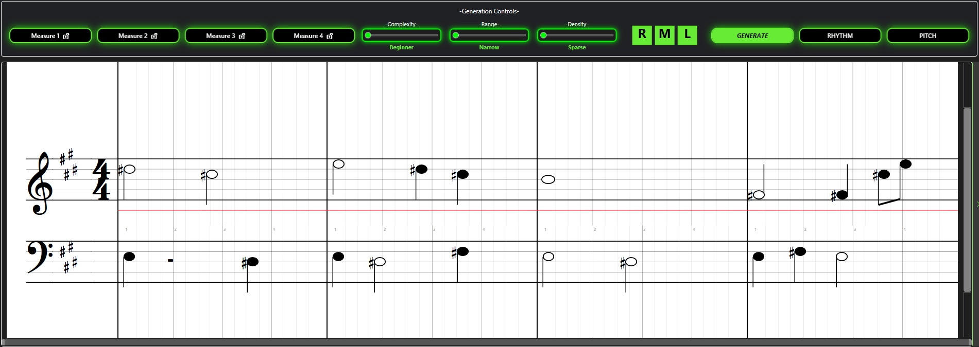Click the 'Beginner' complexity value label
The height and width of the screenshot is (347, 979).
click(x=401, y=47)
